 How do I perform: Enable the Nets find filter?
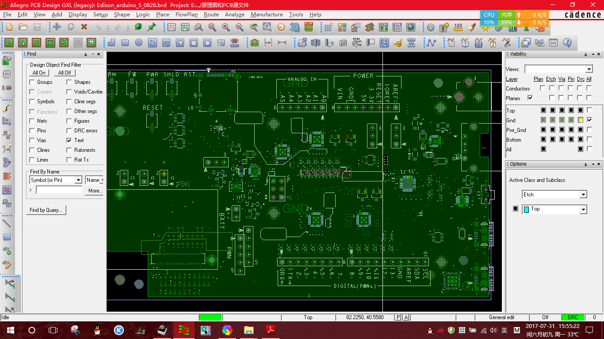(32, 121)
